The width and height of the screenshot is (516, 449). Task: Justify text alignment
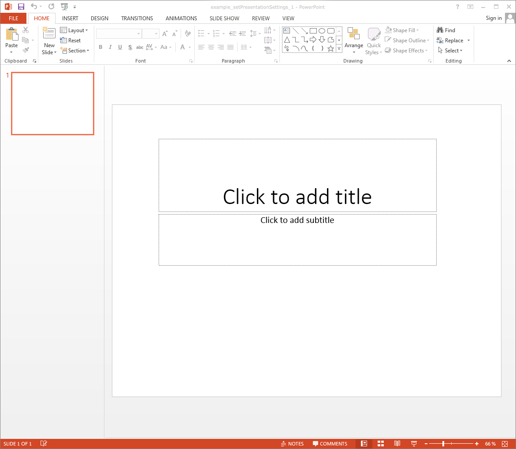[x=230, y=47]
